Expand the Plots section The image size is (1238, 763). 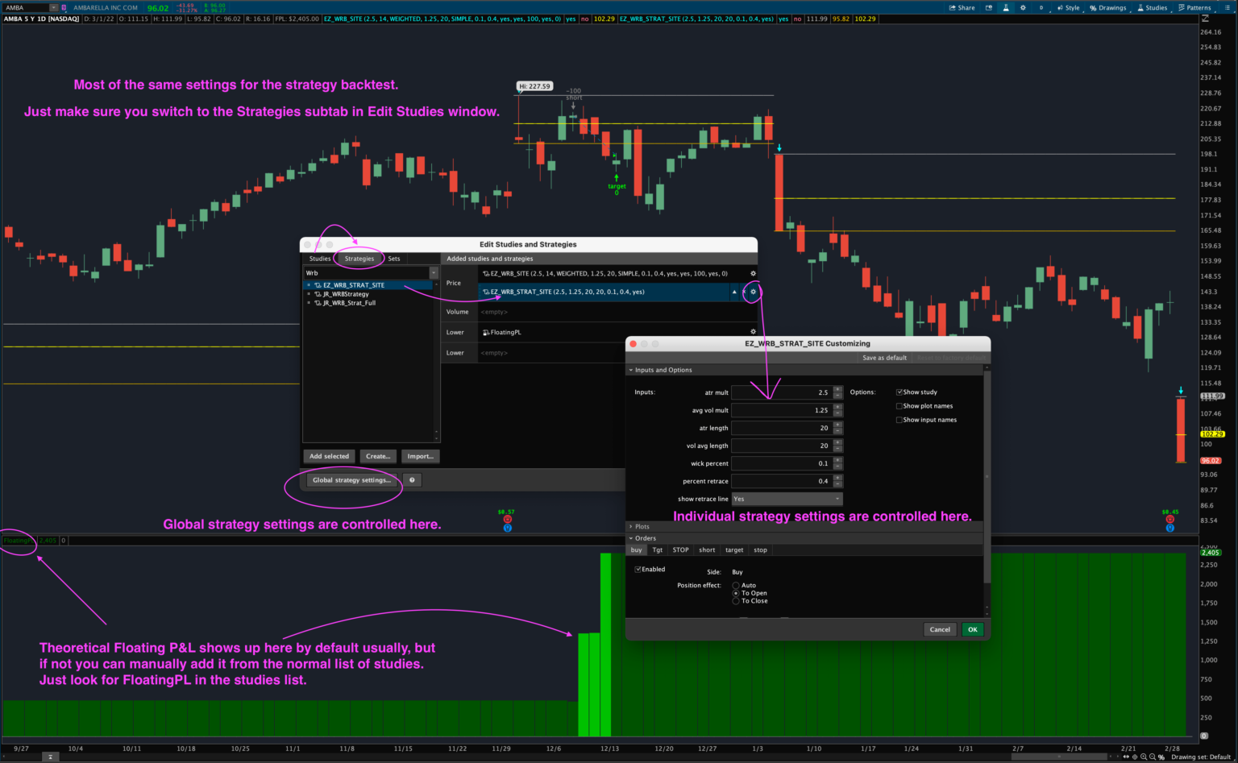point(631,526)
